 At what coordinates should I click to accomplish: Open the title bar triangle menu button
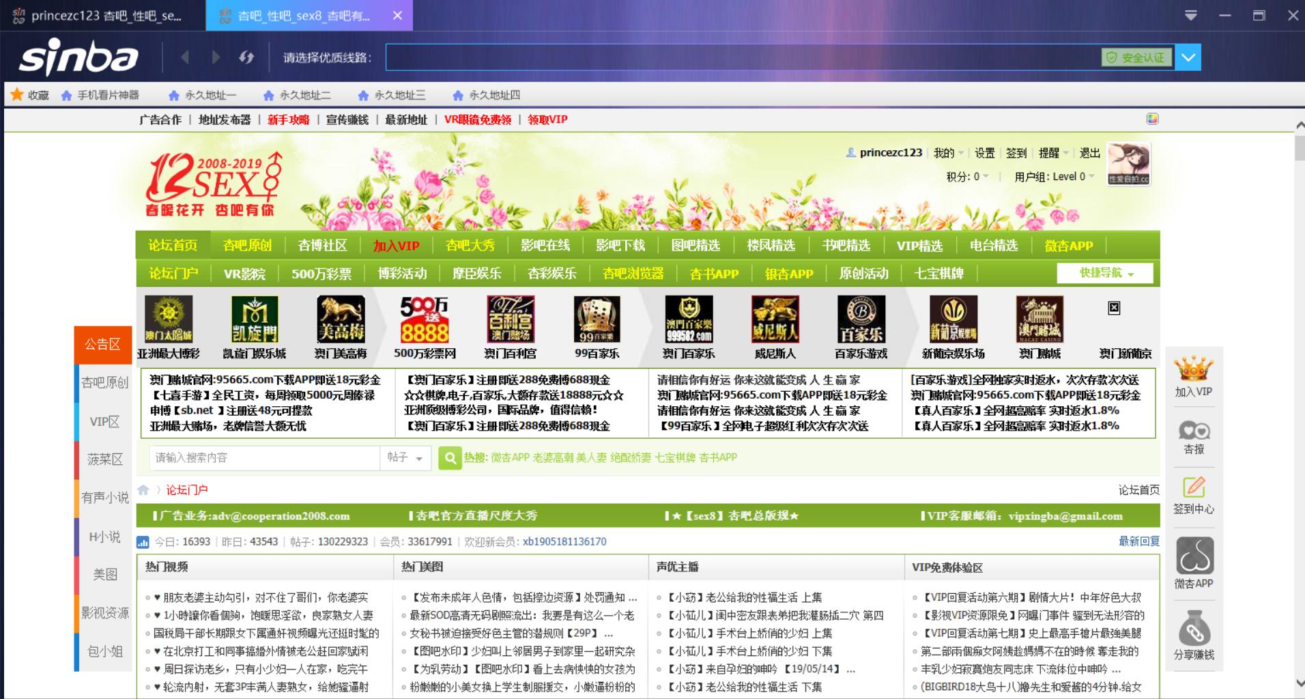click(1191, 15)
